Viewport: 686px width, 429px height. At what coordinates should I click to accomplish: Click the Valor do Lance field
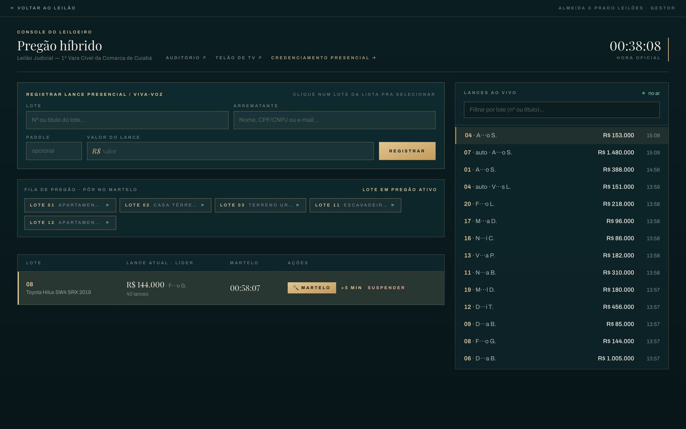pyautogui.click(x=230, y=151)
